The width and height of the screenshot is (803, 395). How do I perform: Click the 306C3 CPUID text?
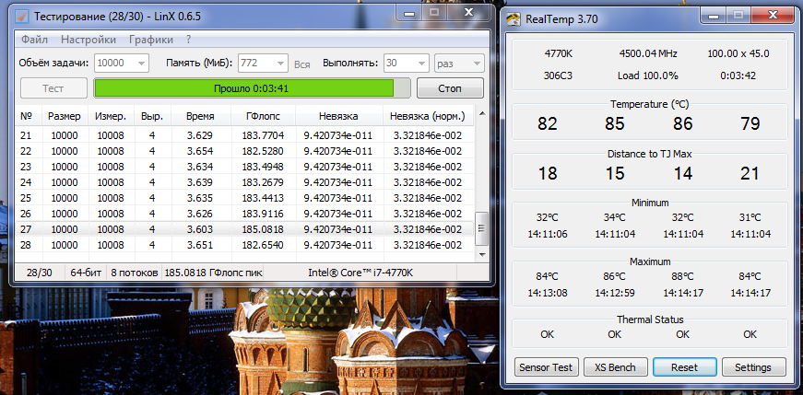(558, 76)
